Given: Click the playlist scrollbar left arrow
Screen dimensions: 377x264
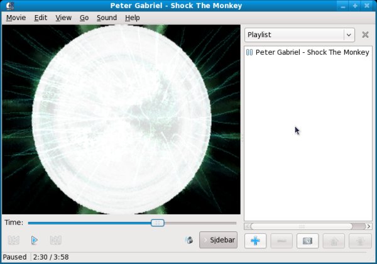Looking at the screenshot, I should tap(247, 226).
